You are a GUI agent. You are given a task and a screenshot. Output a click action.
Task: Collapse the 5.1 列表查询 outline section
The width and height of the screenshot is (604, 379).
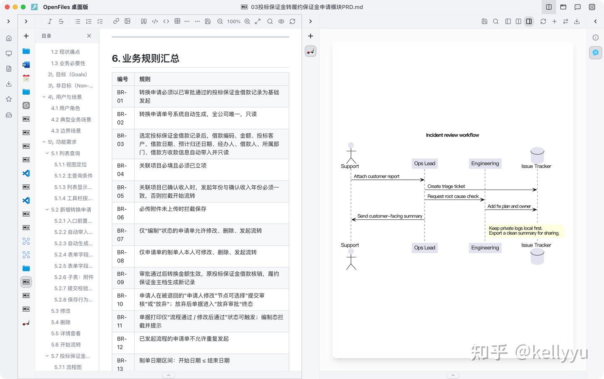47,153
